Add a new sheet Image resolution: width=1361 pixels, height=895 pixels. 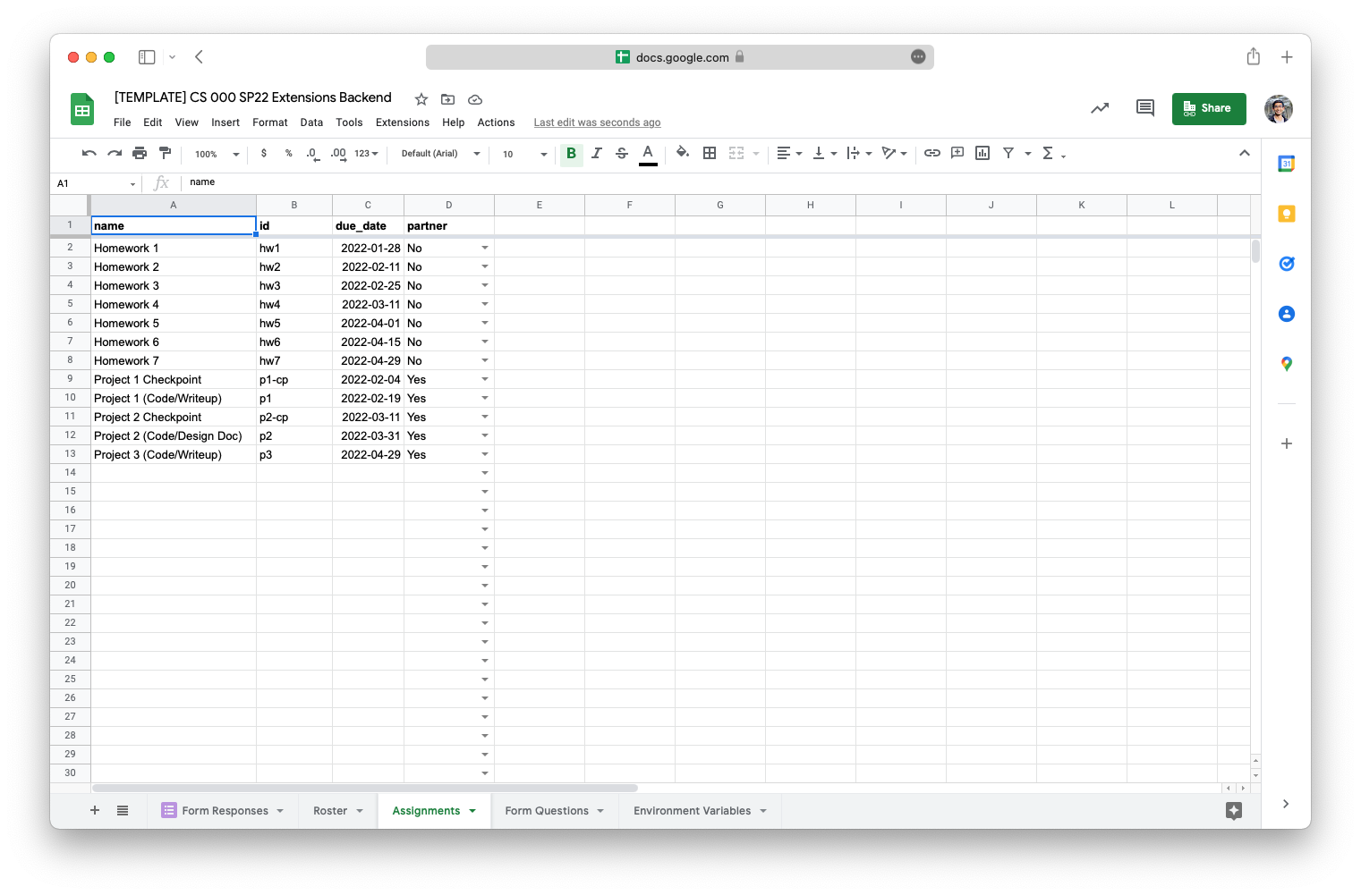[95, 810]
